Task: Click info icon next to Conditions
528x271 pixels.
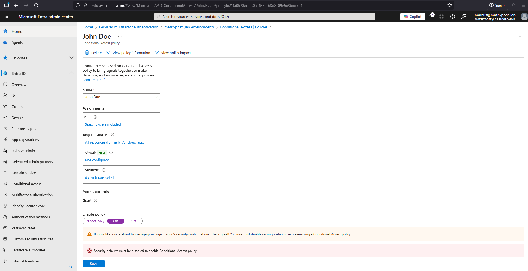Action: click(104, 170)
